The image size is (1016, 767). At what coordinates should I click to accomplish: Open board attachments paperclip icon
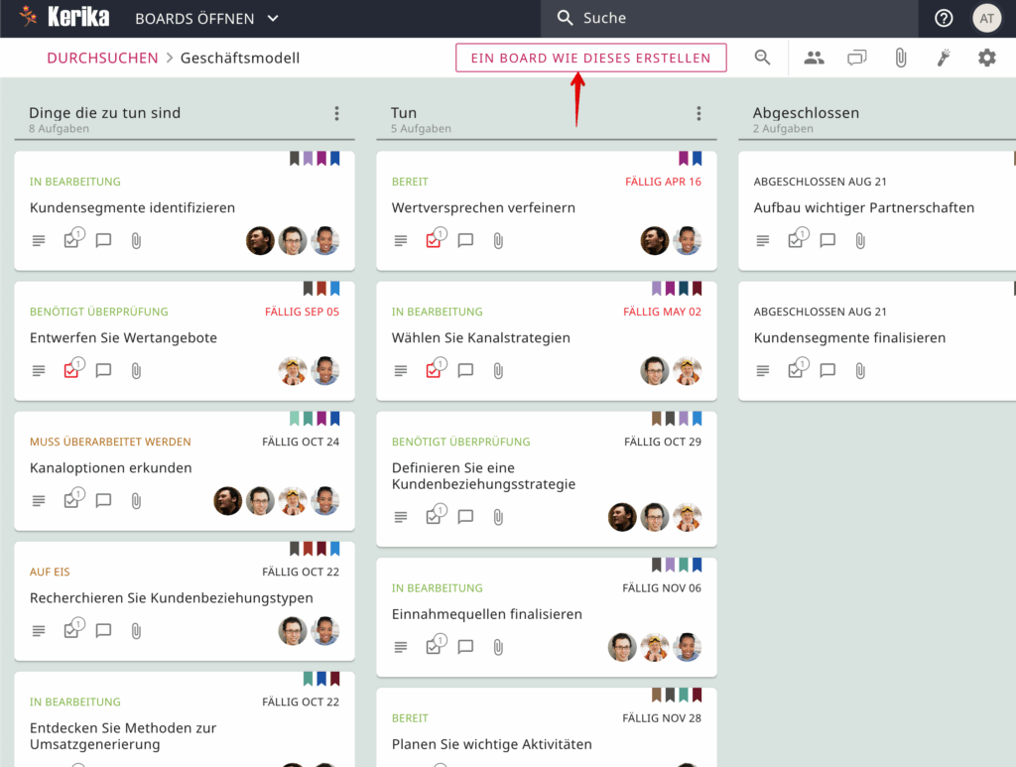901,58
